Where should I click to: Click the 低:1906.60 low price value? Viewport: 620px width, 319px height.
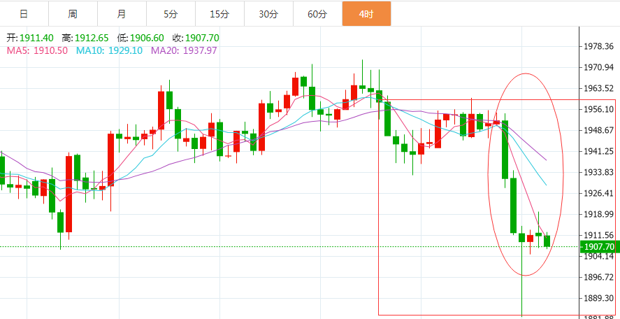(140, 38)
